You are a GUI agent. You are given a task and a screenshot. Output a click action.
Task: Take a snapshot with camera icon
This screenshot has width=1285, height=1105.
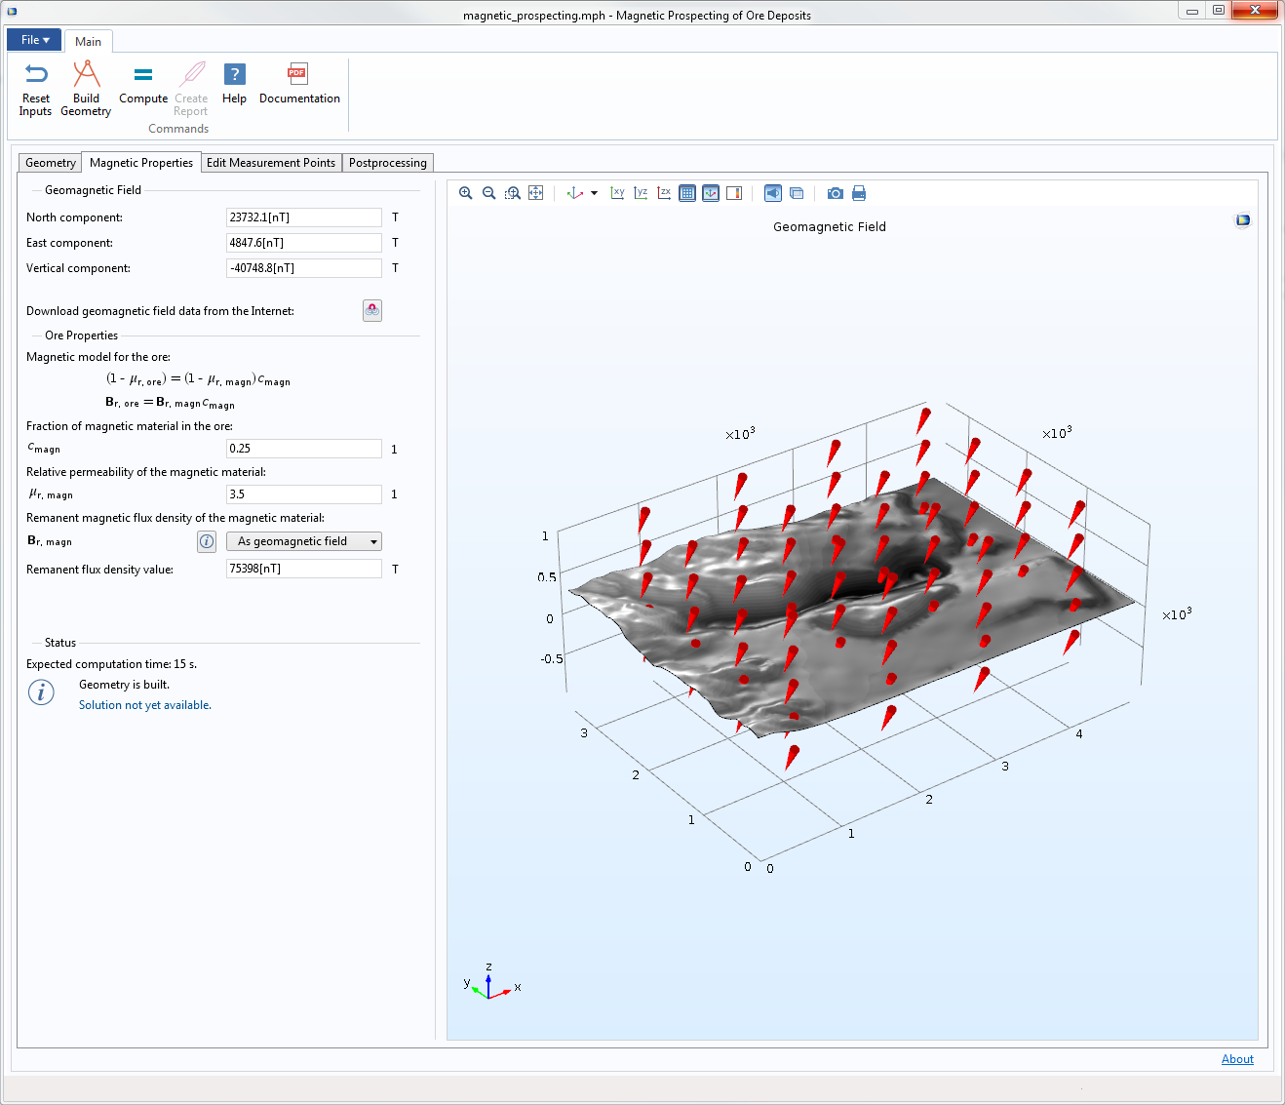[x=836, y=193]
